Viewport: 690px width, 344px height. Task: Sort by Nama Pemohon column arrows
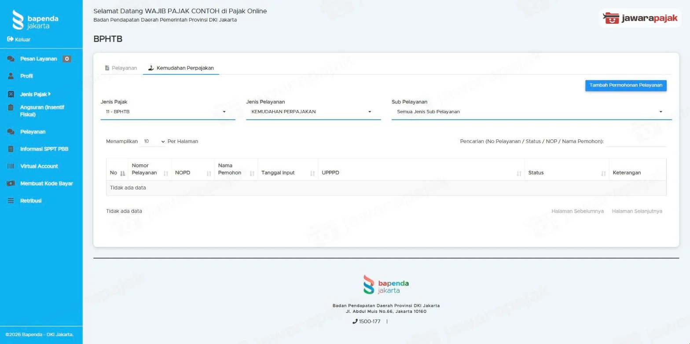[252, 173]
